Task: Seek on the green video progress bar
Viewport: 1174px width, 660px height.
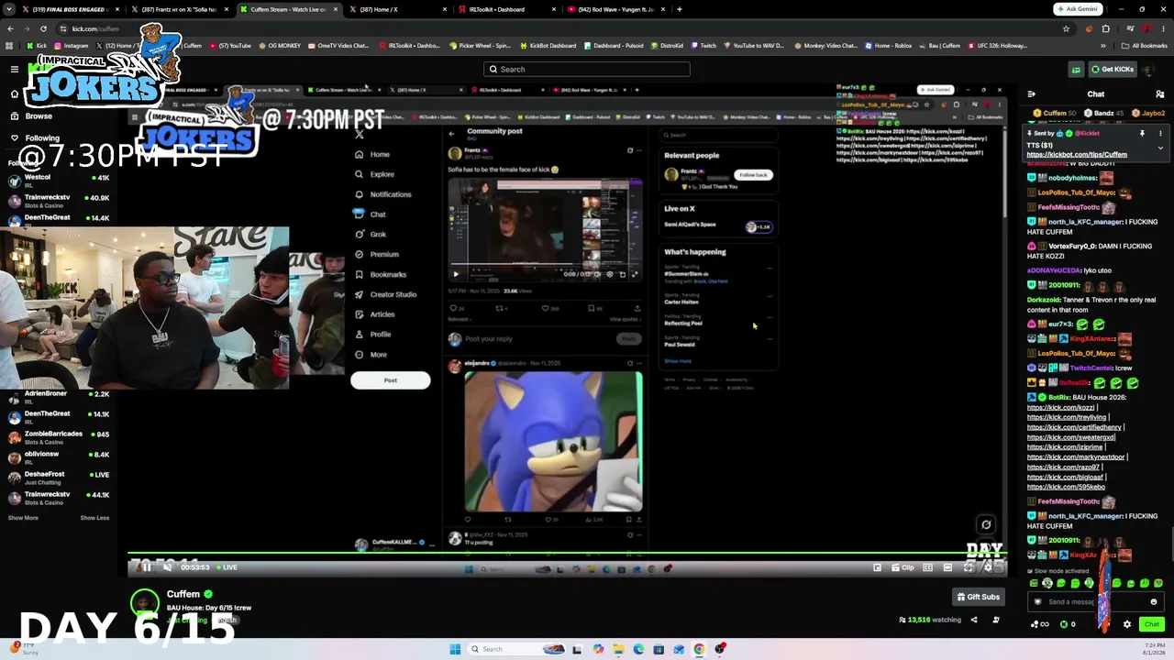Action: pos(567,555)
